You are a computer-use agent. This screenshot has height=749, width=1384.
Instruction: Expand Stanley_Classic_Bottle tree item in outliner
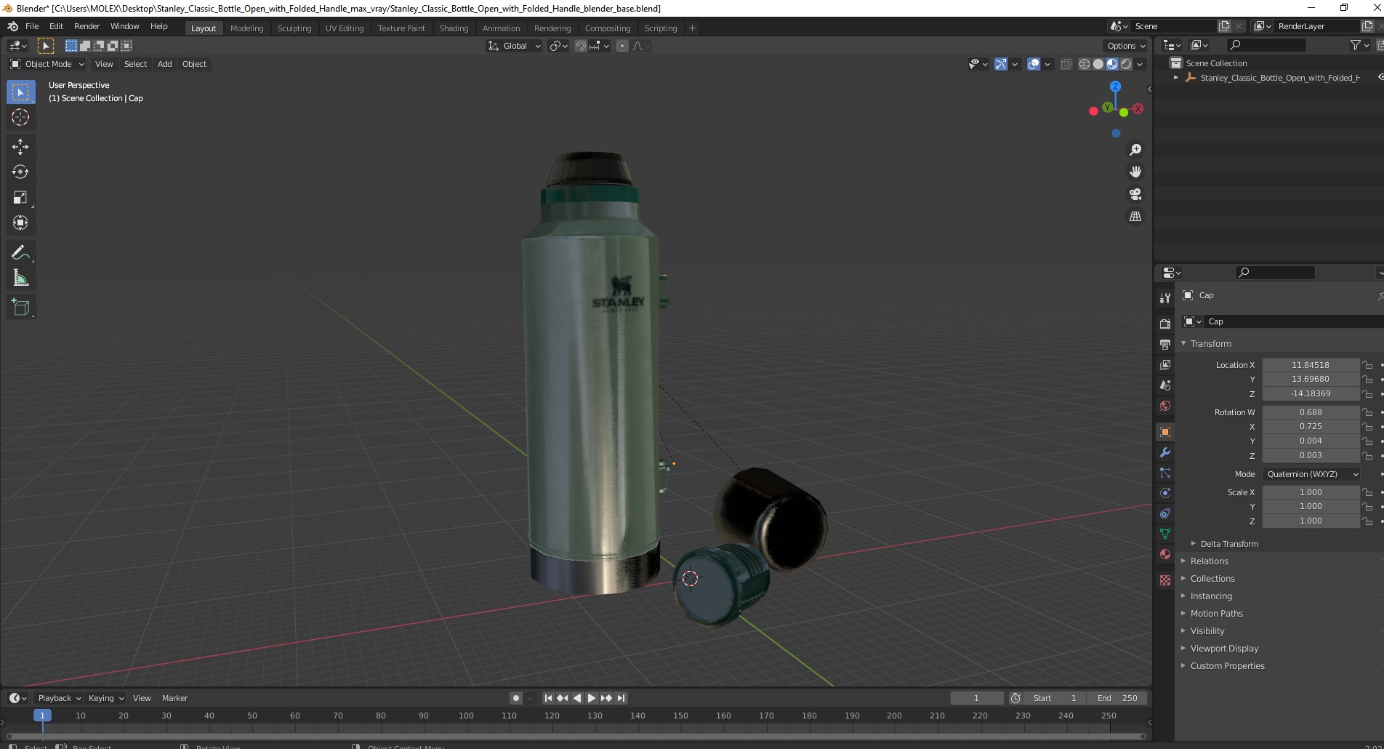(1176, 78)
